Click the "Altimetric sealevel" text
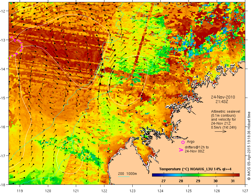 pos(226,112)
